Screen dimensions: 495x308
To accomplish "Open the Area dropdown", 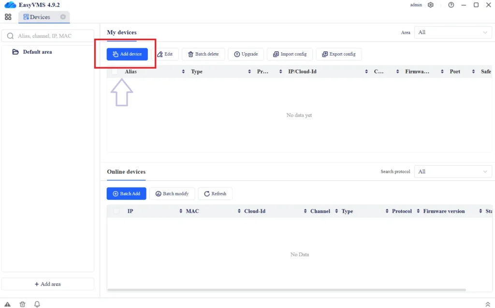I will pyautogui.click(x=453, y=32).
